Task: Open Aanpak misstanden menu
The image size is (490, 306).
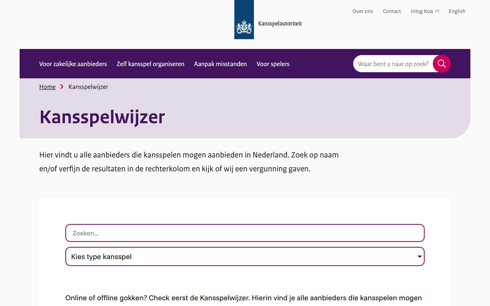Action: tap(220, 64)
